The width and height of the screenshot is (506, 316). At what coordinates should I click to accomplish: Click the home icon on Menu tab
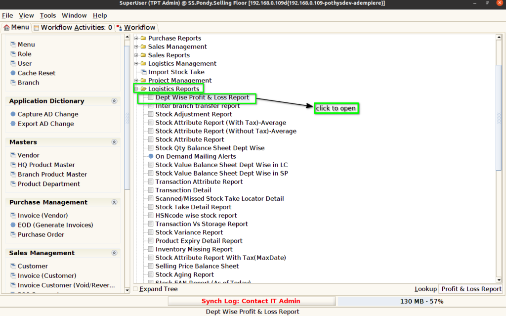tap(6, 28)
